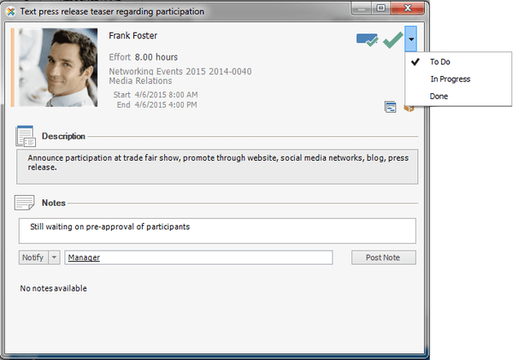Click inside the description text box
This screenshot has width=513, height=360.
[217, 167]
